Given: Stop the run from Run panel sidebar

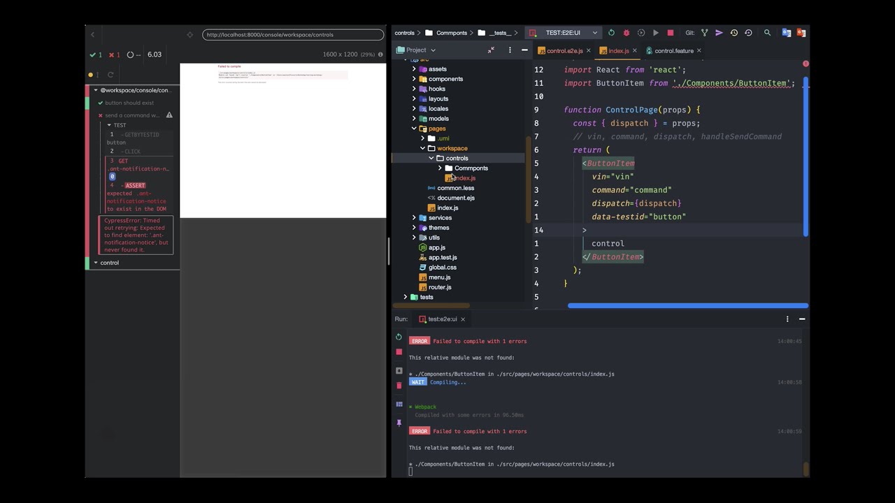Looking at the screenshot, I should tap(399, 351).
